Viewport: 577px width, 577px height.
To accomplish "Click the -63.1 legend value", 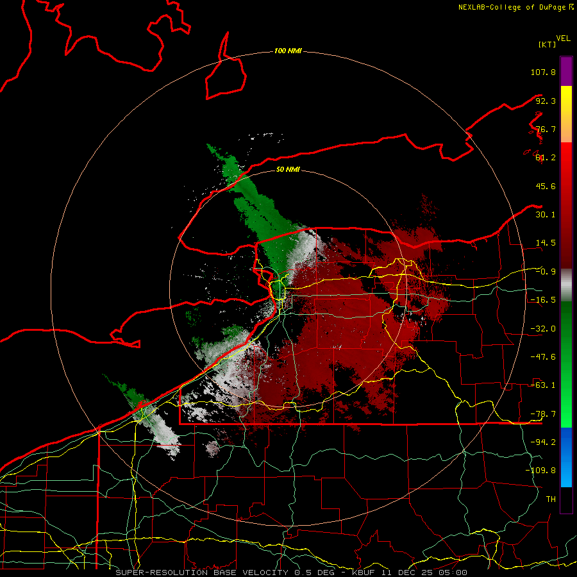I will (543, 385).
